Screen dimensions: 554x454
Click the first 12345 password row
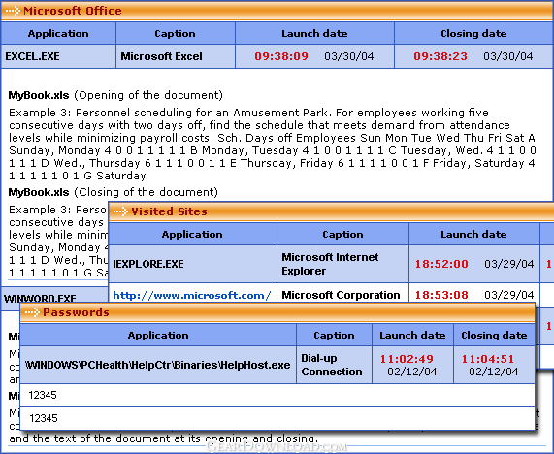pyautogui.click(x=277, y=396)
